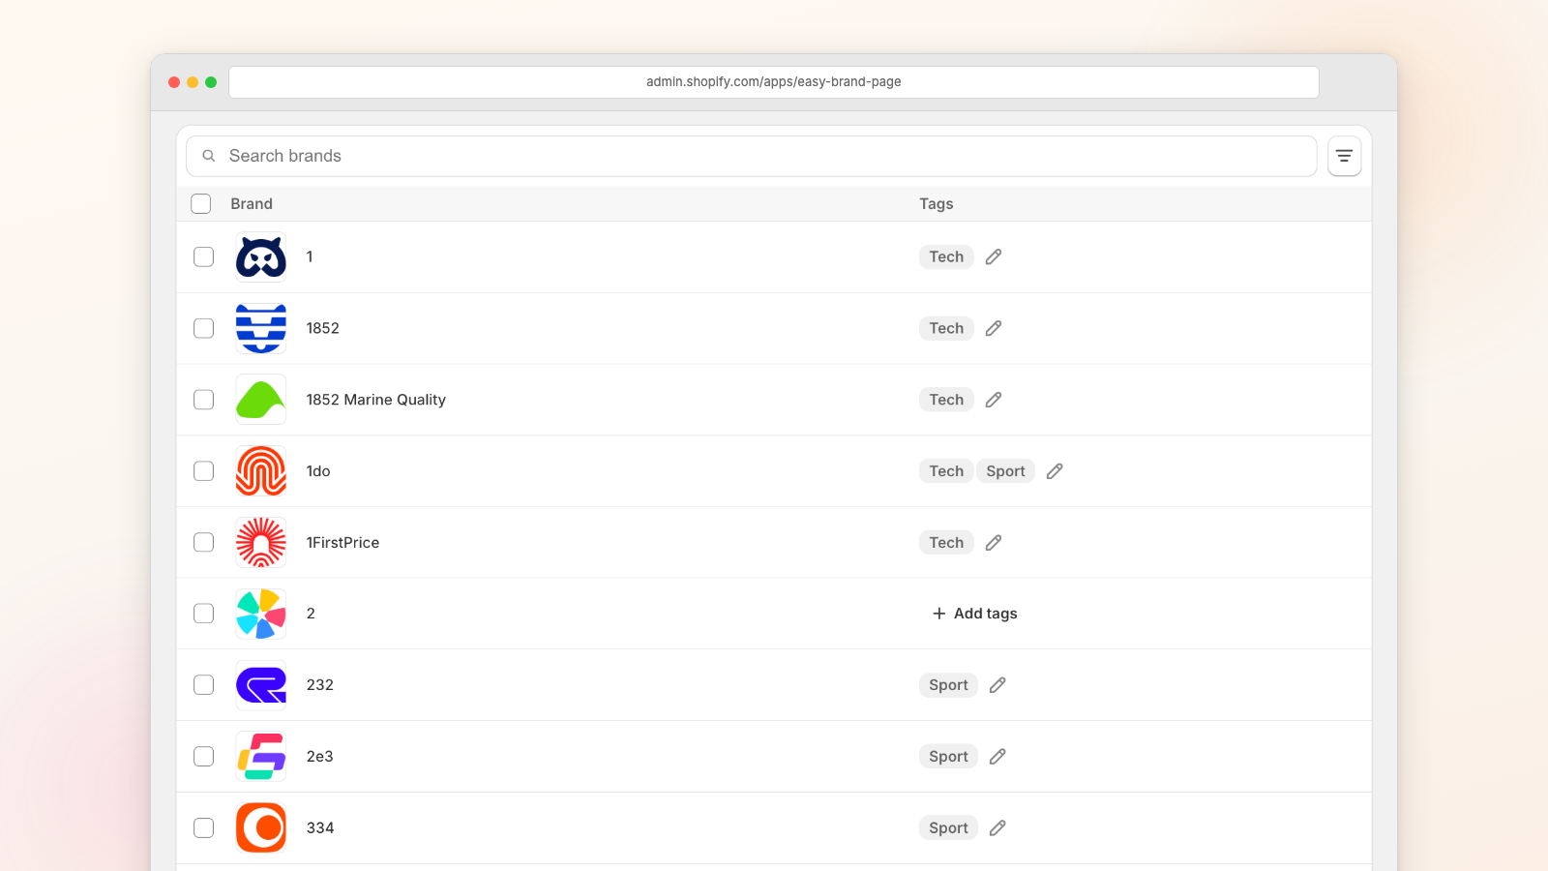Edit tags for brand 1FirstPrice
The height and width of the screenshot is (871, 1548).
tap(994, 543)
